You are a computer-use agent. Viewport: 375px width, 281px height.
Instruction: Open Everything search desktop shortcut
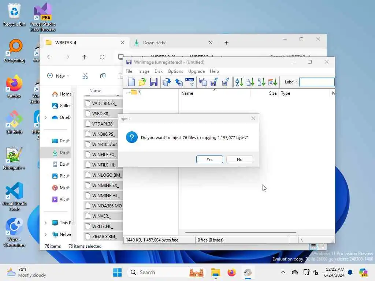pyautogui.click(x=14, y=50)
